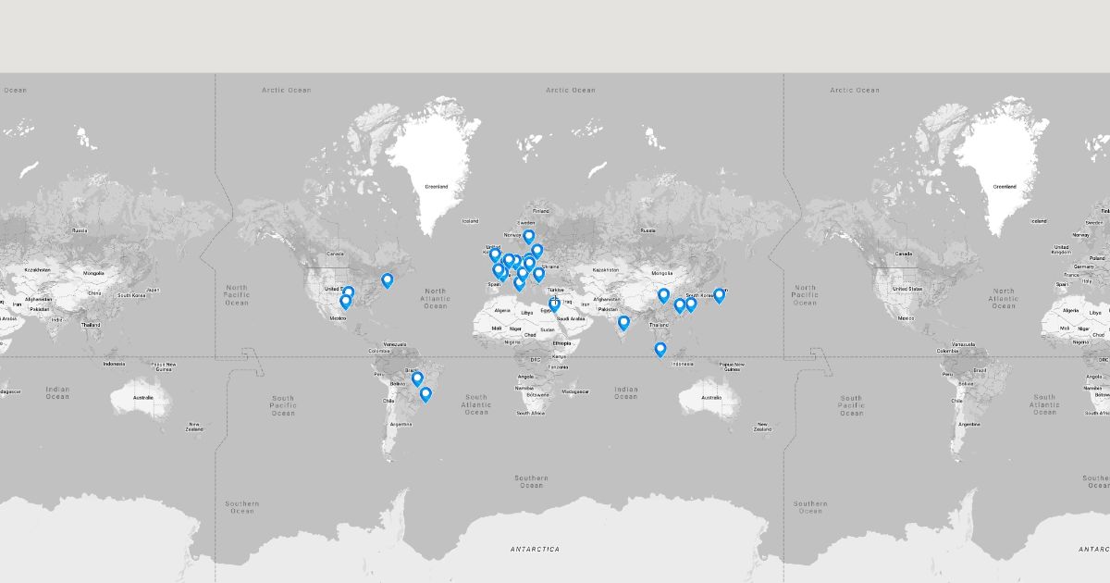Image resolution: width=1110 pixels, height=583 pixels.
Task: Click the marker in the northeastern United States
Action: (387, 280)
